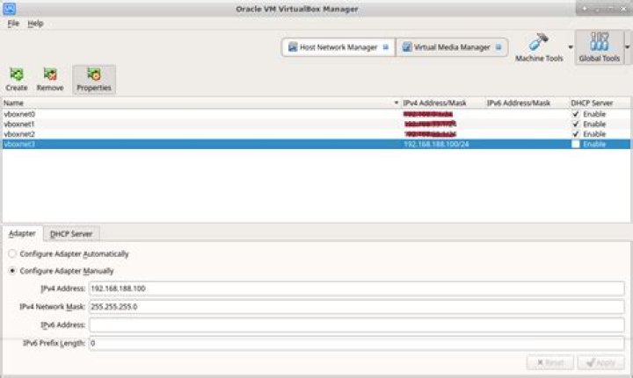Viewport: 633px width, 378px height.
Task: Click IPv6 Address/Mask column header
Action: pyautogui.click(x=519, y=103)
